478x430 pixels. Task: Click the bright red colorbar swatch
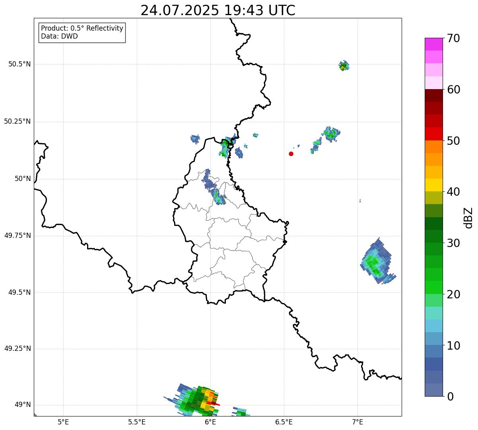(434, 134)
